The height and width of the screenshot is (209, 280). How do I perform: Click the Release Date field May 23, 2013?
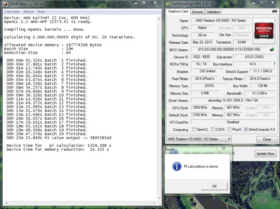tap(202, 42)
